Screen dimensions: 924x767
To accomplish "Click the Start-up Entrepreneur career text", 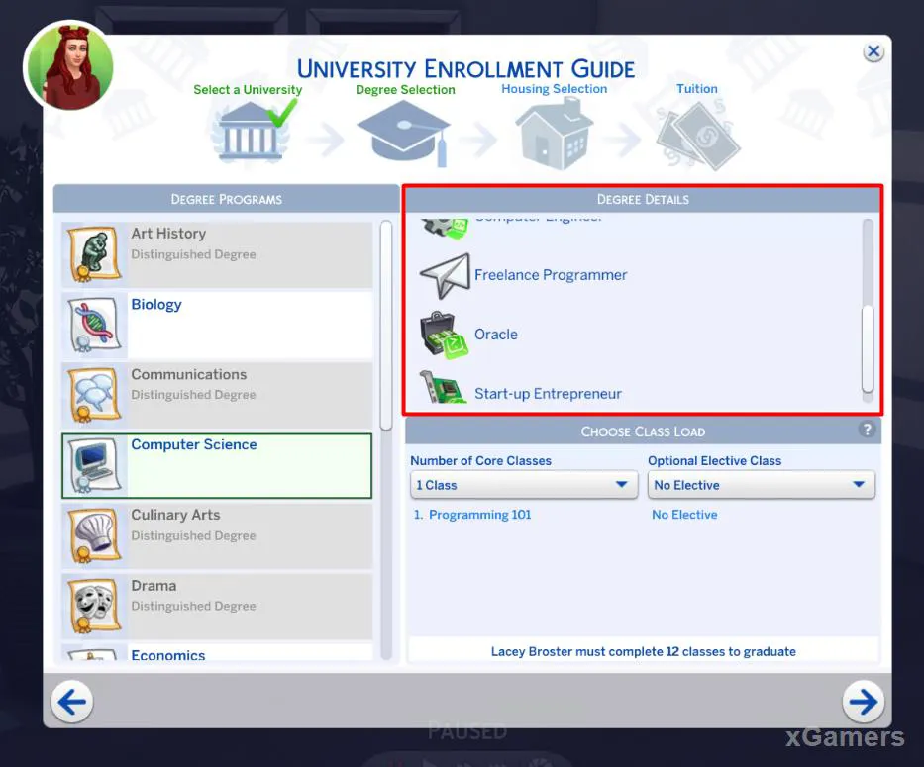I will click(548, 394).
